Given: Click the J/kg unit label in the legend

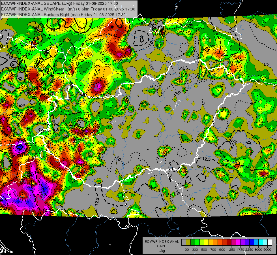Looking at the screenshot, I should pyautogui.click(x=162, y=251).
